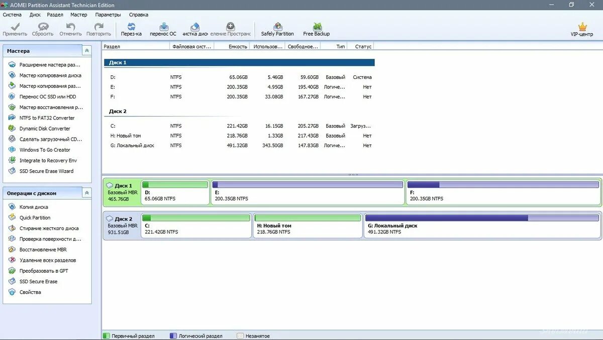Screen dimensions: 603x340
Task: Sort by Статус column header
Action: point(360,46)
